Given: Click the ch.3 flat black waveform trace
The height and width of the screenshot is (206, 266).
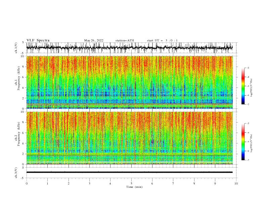Looking at the screenshot, I should (129, 172).
